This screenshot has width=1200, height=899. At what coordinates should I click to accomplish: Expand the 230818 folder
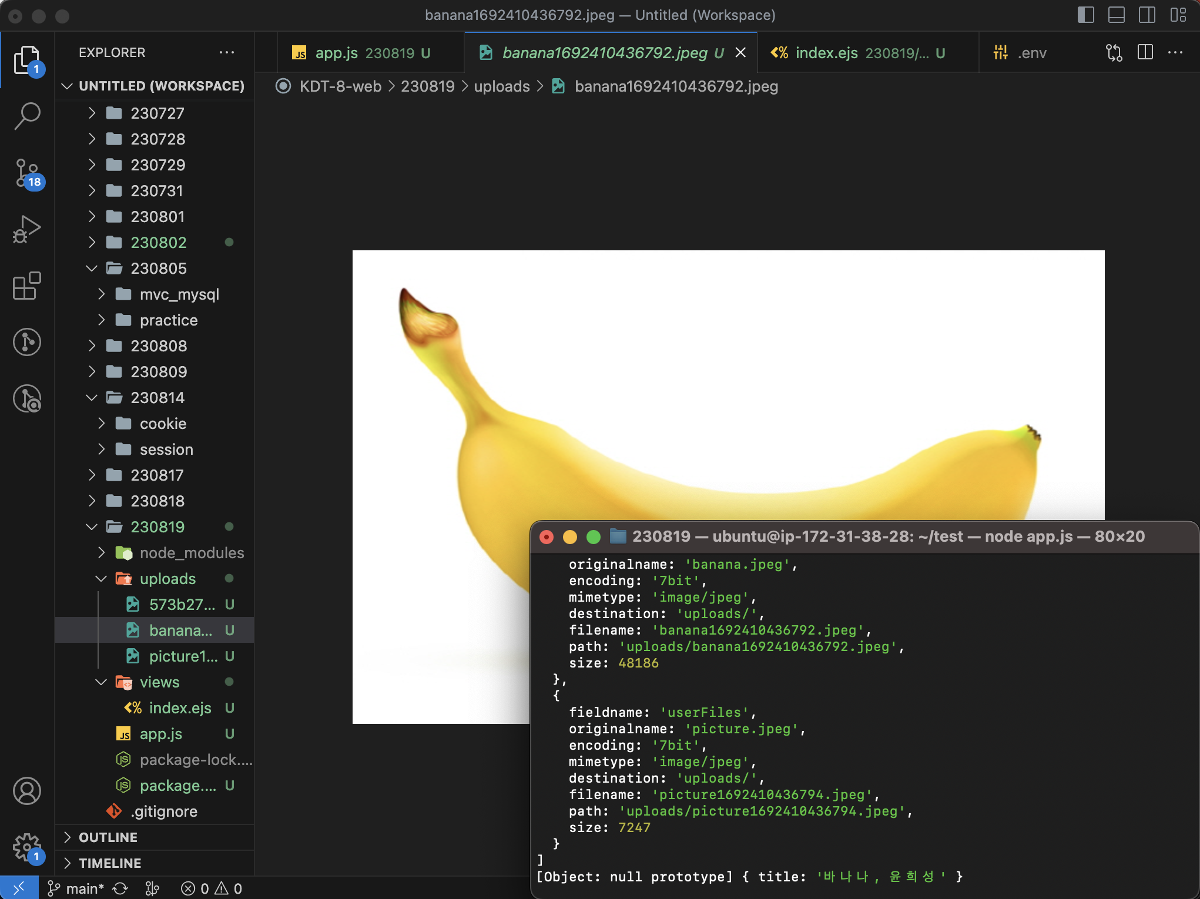[x=155, y=501]
